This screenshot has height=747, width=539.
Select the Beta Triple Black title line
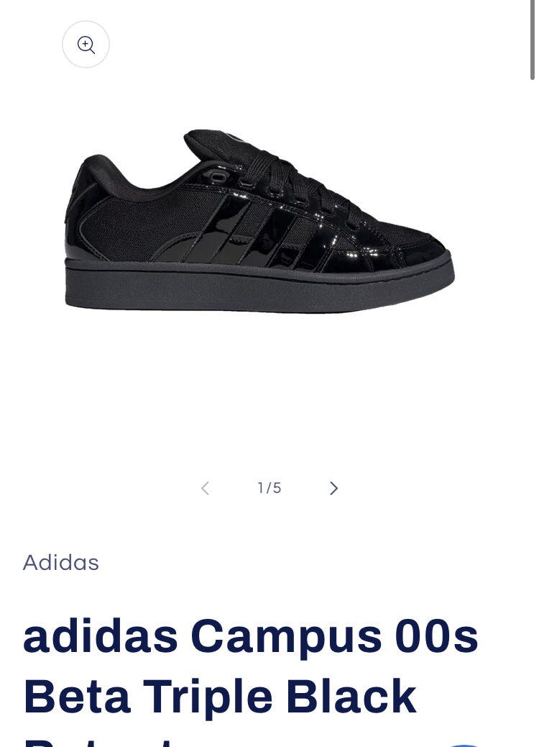(x=220, y=697)
